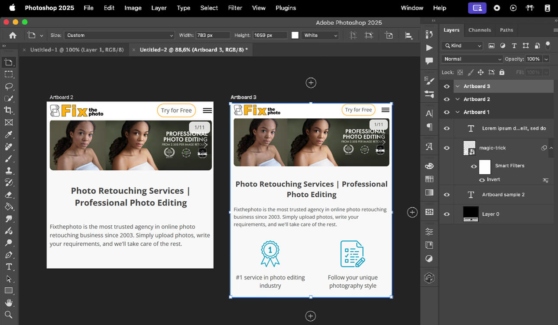The image size is (558, 325).
Task: Click the plus button above the artboards
Action: pyautogui.click(x=311, y=82)
